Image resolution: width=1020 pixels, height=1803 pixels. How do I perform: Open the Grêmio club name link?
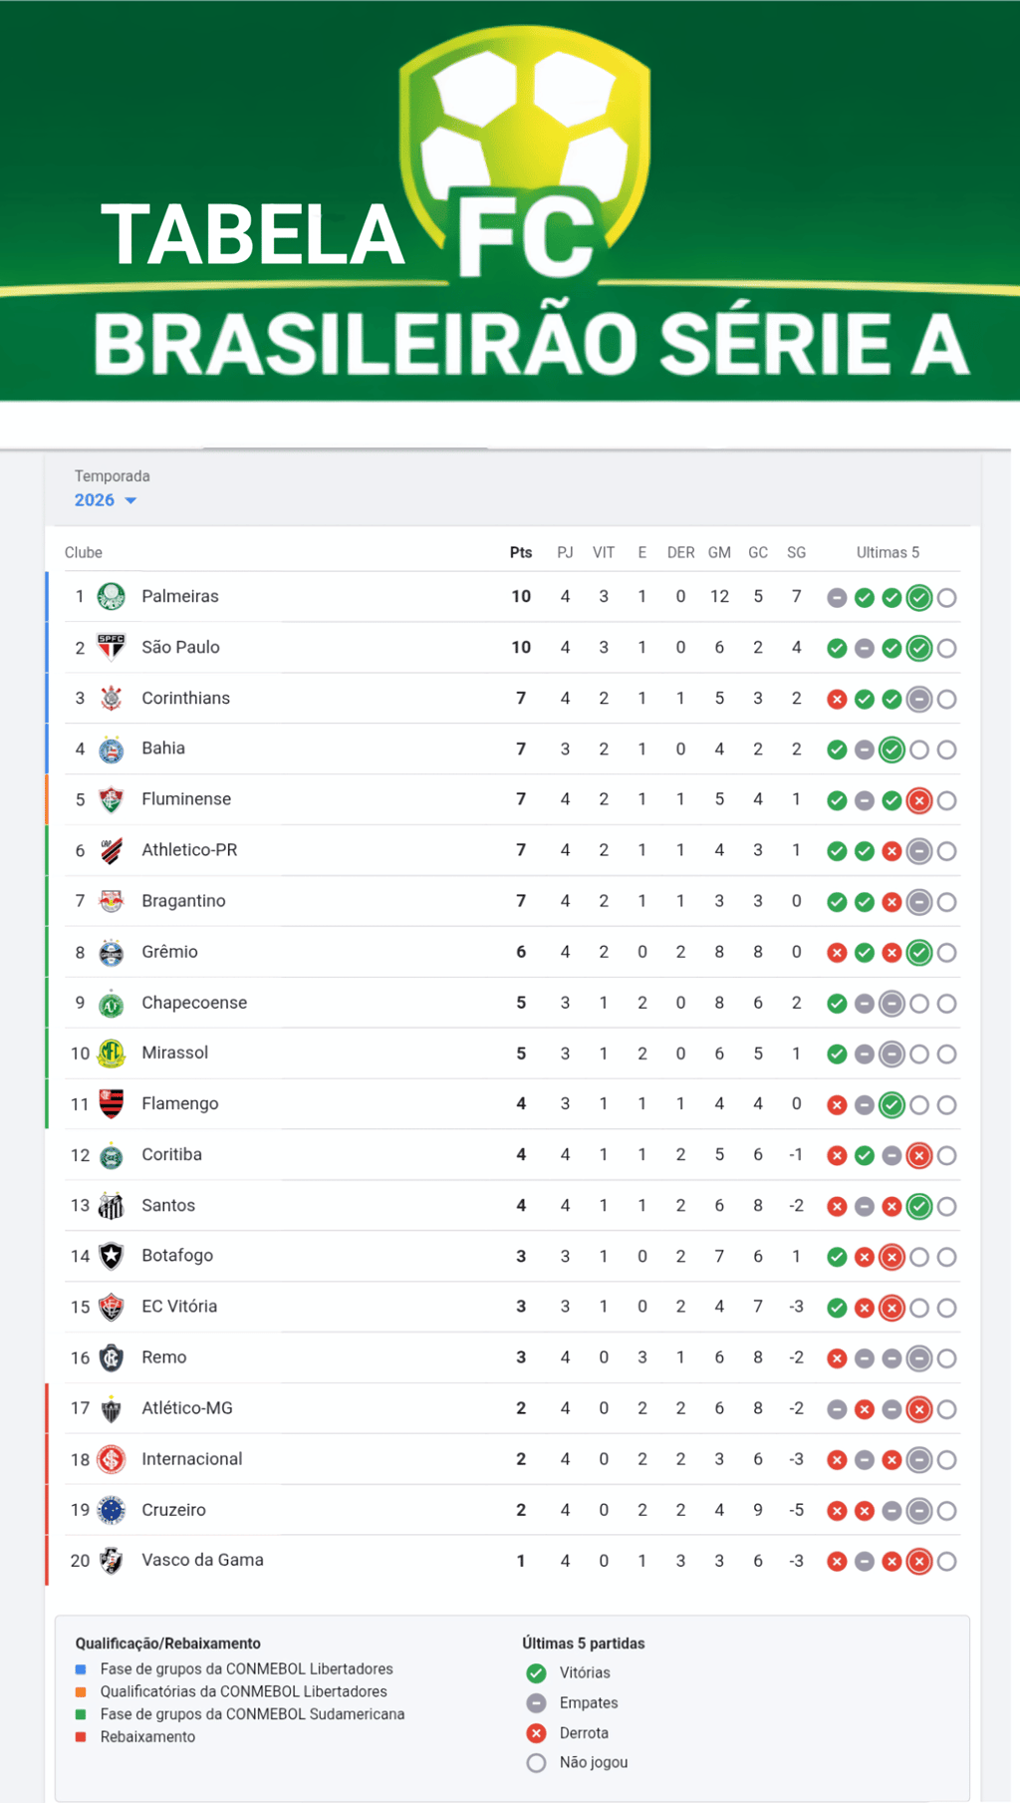tap(169, 952)
